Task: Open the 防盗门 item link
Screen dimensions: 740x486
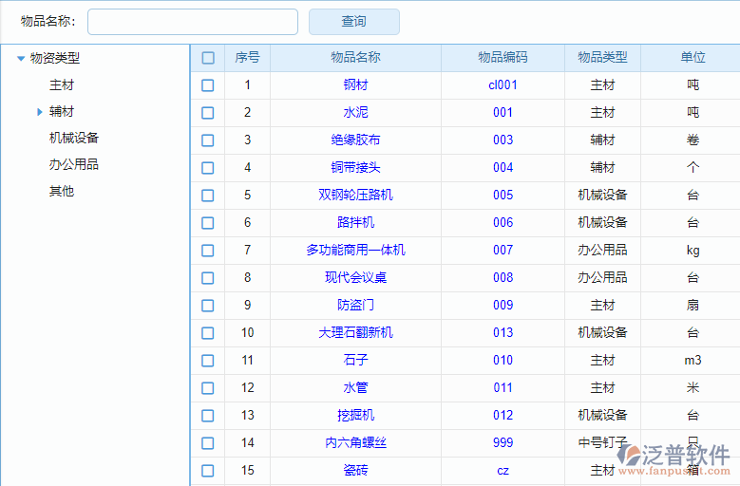Action: (x=356, y=305)
